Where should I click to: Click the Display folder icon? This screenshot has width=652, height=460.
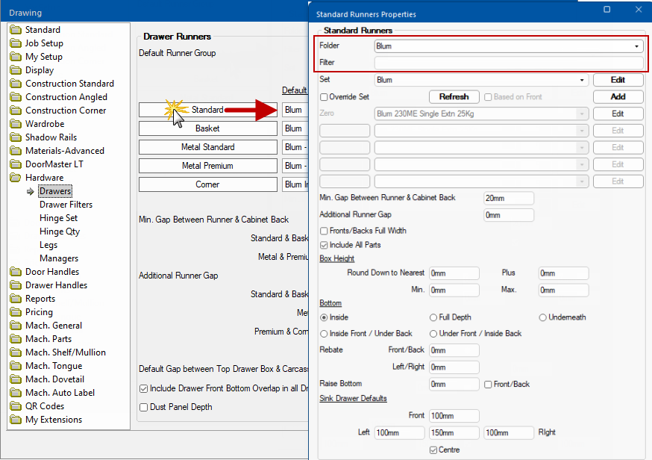tap(16, 70)
